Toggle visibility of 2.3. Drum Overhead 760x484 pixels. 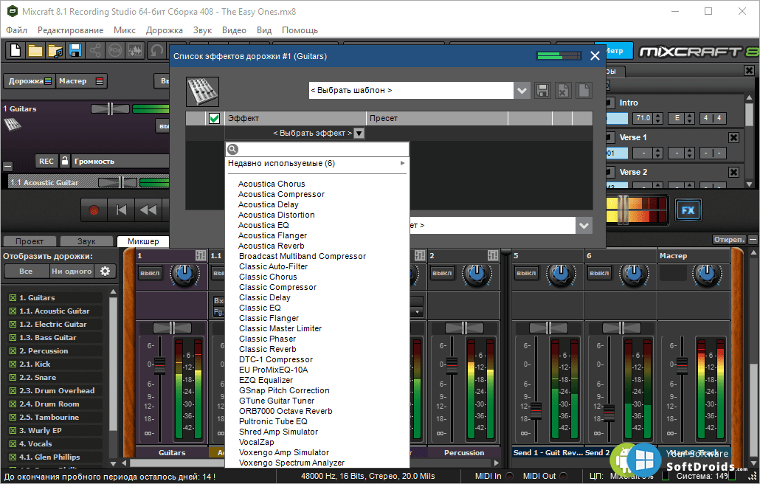(x=13, y=391)
